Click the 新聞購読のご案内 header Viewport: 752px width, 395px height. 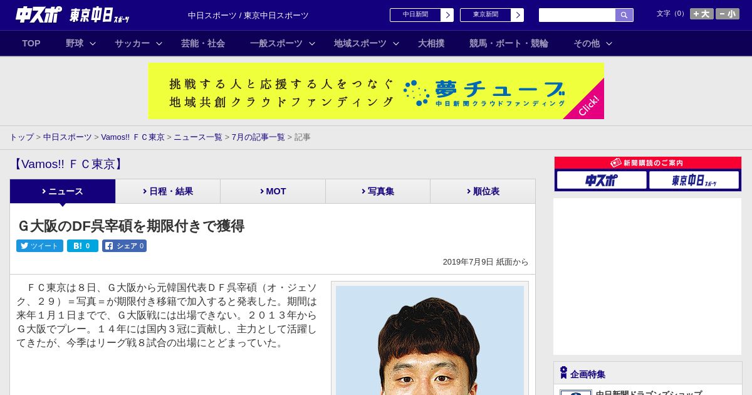(x=648, y=163)
